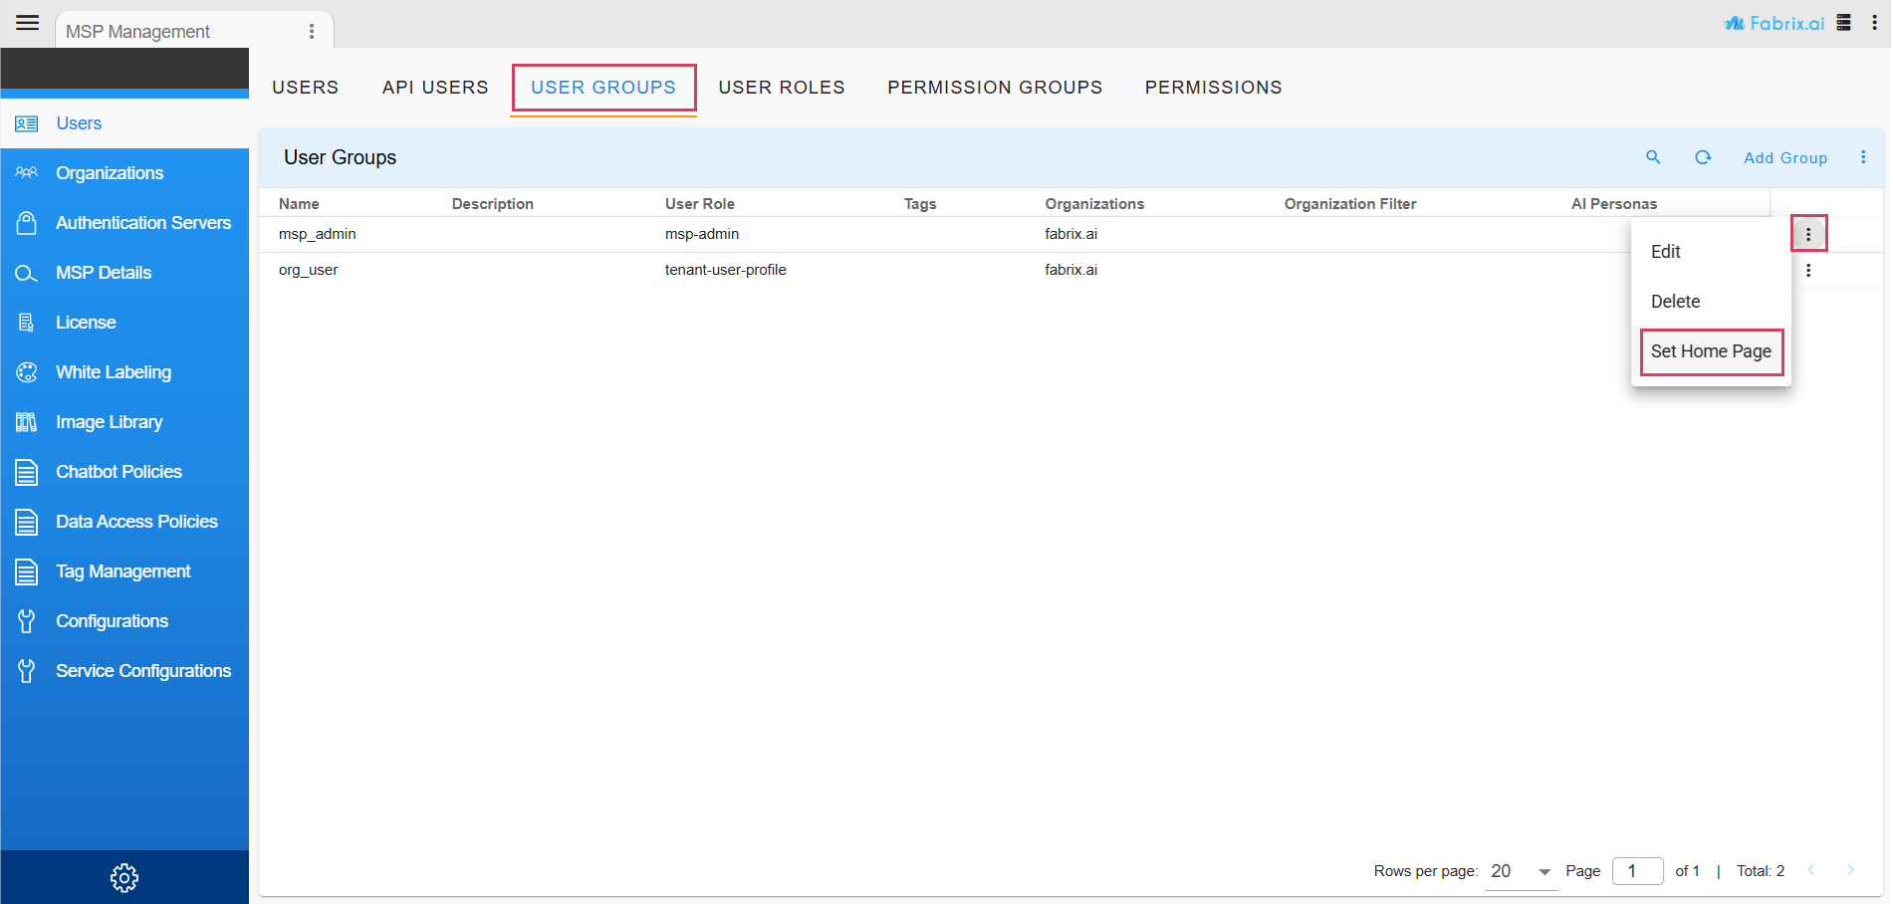The height and width of the screenshot is (904, 1893).
Task: Click the White Labeling palette icon
Action: point(27,371)
